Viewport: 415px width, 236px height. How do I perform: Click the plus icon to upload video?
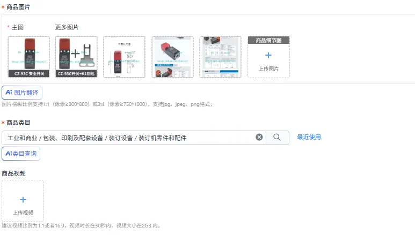(23, 200)
